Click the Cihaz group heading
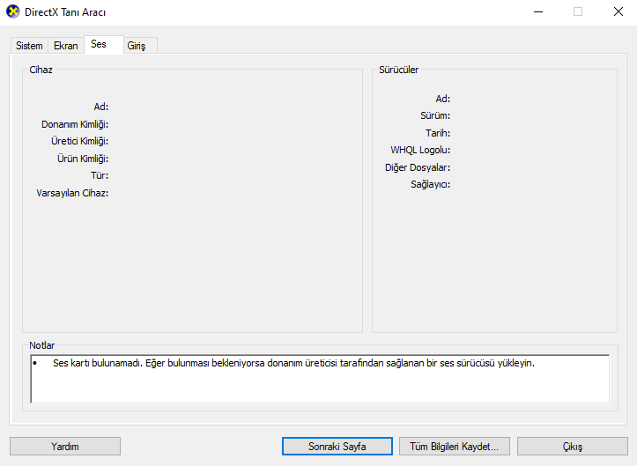Screen dimensions: 637x466 point(41,70)
